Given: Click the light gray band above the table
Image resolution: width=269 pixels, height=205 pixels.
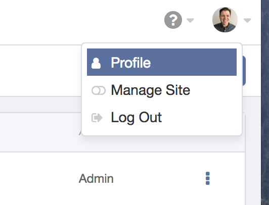Looking at the screenshot, I should pos(40,105).
